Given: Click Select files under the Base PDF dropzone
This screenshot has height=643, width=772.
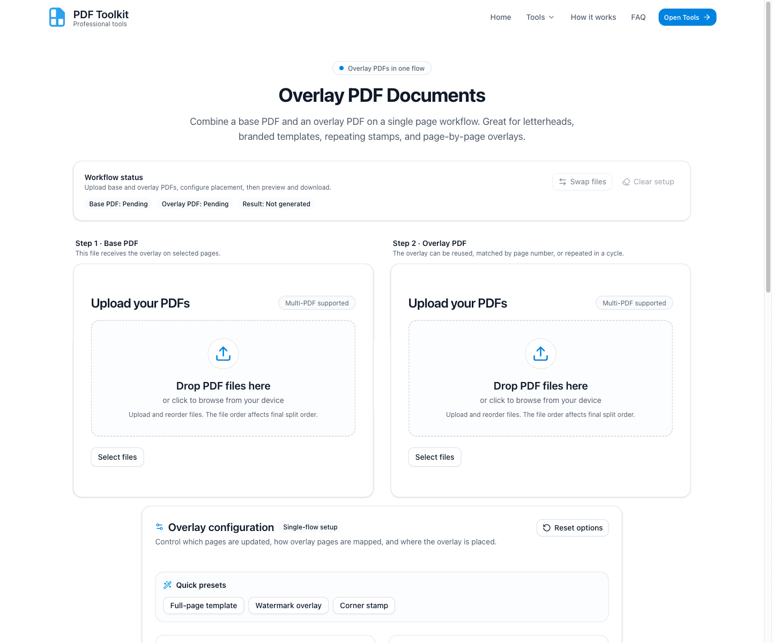Looking at the screenshot, I should pyautogui.click(x=117, y=457).
